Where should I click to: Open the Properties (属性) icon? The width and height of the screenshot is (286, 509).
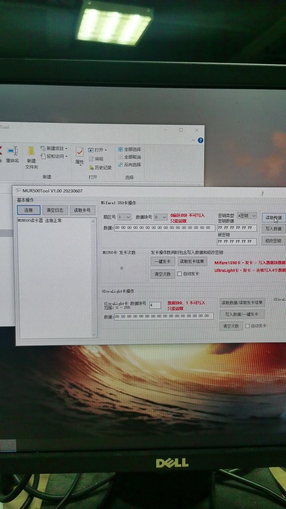coord(79,152)
